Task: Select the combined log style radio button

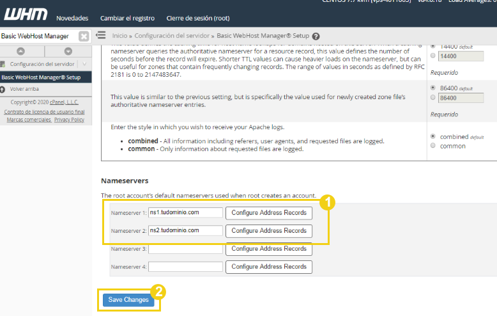Action: (x=433, y=136)
